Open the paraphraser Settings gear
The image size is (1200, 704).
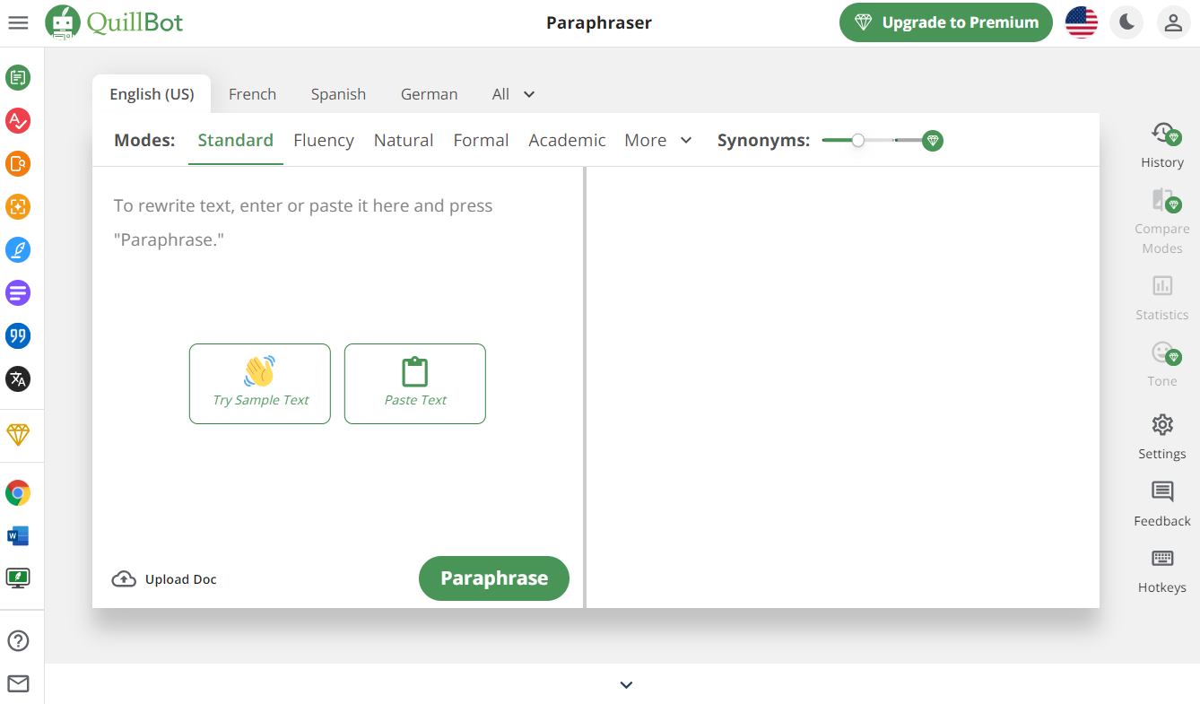(1162, 436)
